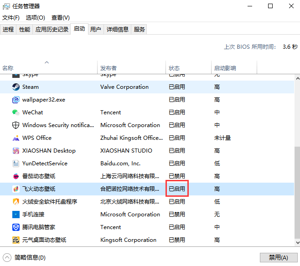The width and height of the screenshot is (300, 266).
Task: Sort by the 名称 column header
Action: tap(49, 67)
